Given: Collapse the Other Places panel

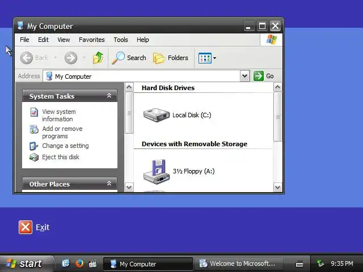Looking at the screenshot, I should (109, 184).
